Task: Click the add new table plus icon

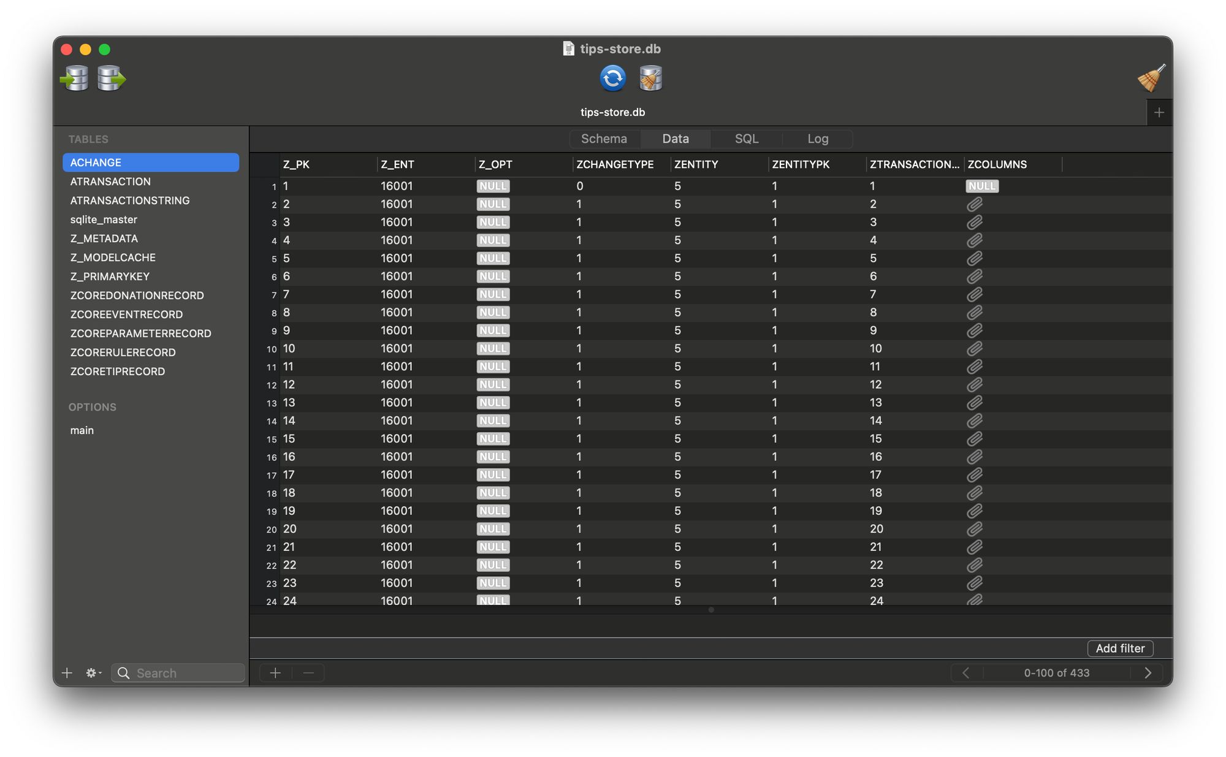Action: (66, 672)
